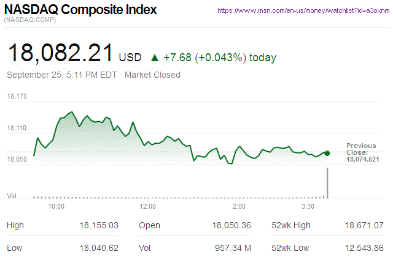The width and height of the screenshot is (393, 257).
Task: Click the NASDAQ Composite Index title
Action: pos(80,10)
